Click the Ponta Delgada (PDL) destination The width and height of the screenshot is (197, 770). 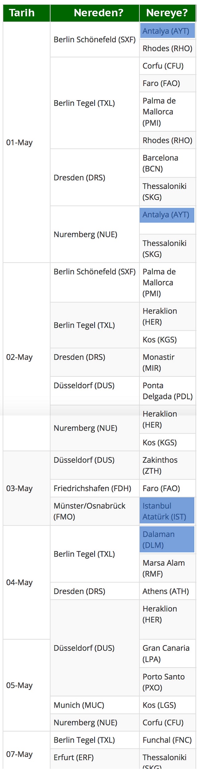tap(167, 391)
